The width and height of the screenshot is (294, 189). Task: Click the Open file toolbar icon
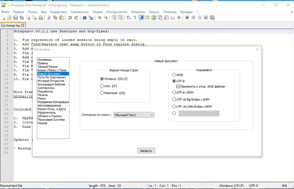[x=9, y=18]
